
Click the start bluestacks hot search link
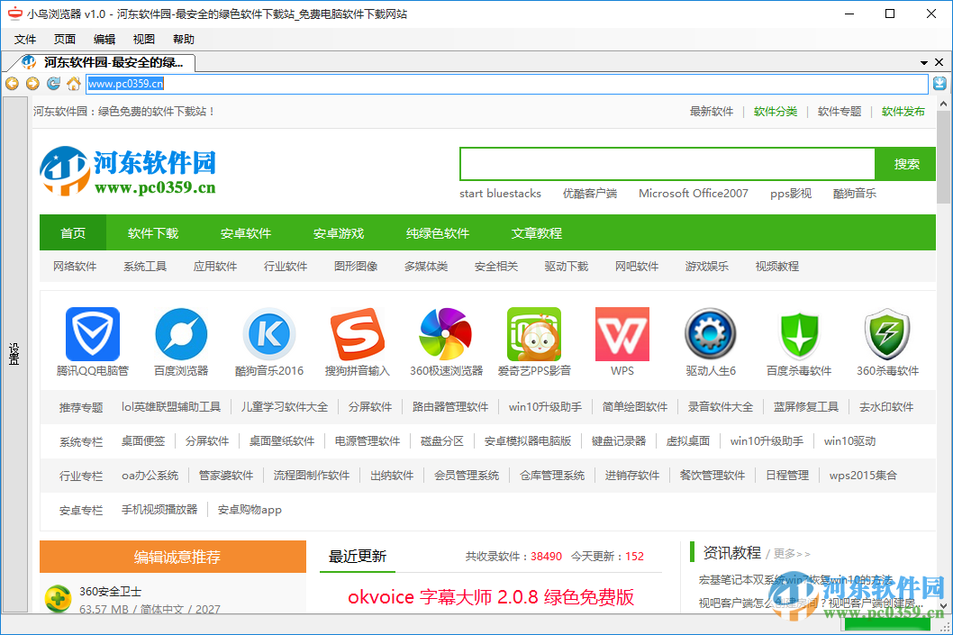[x=500, y=194]
